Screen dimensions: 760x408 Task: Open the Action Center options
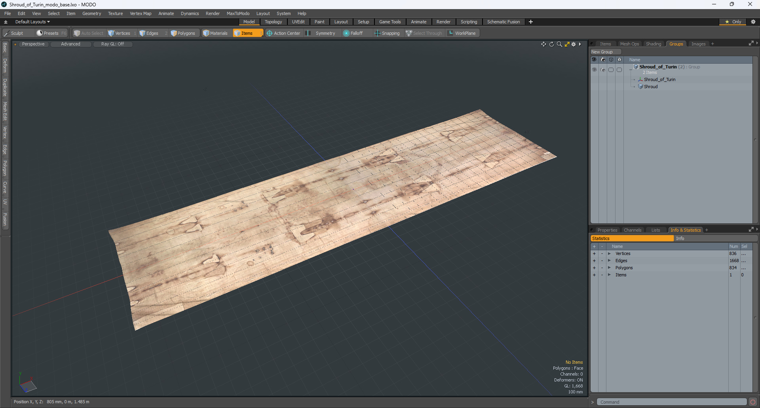pos(283,33)
